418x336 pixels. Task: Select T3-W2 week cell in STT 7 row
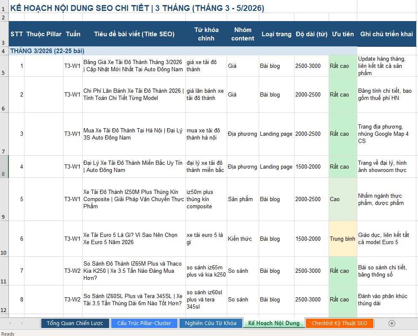(73, 271)
